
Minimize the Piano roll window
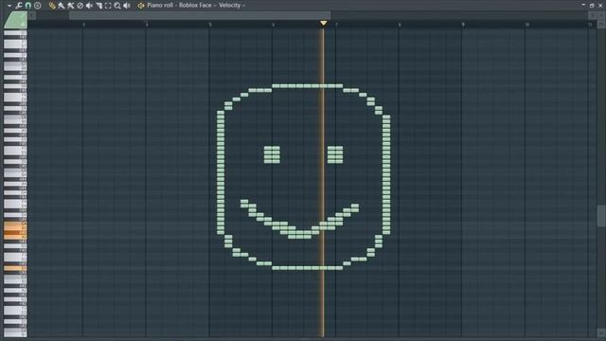[x=583, y=5]
